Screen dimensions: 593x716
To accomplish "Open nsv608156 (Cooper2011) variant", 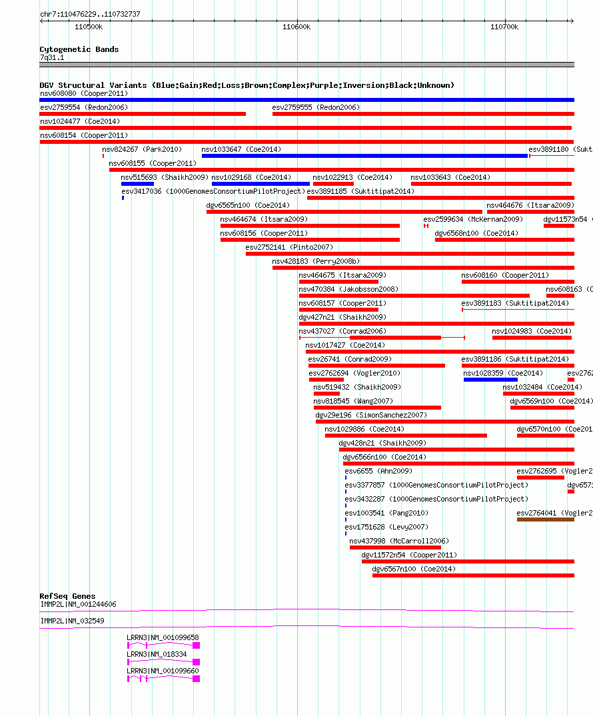I will click(x=264, y=234).
